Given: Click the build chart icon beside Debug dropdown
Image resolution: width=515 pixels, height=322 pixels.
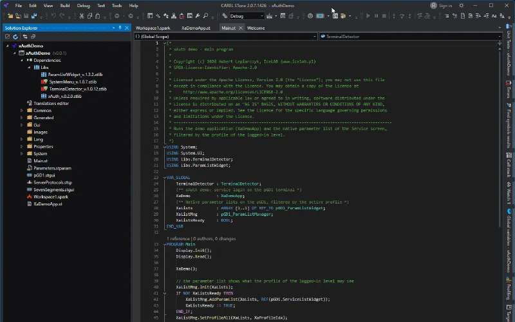Looking at the screenshot, I should [269, 15].
